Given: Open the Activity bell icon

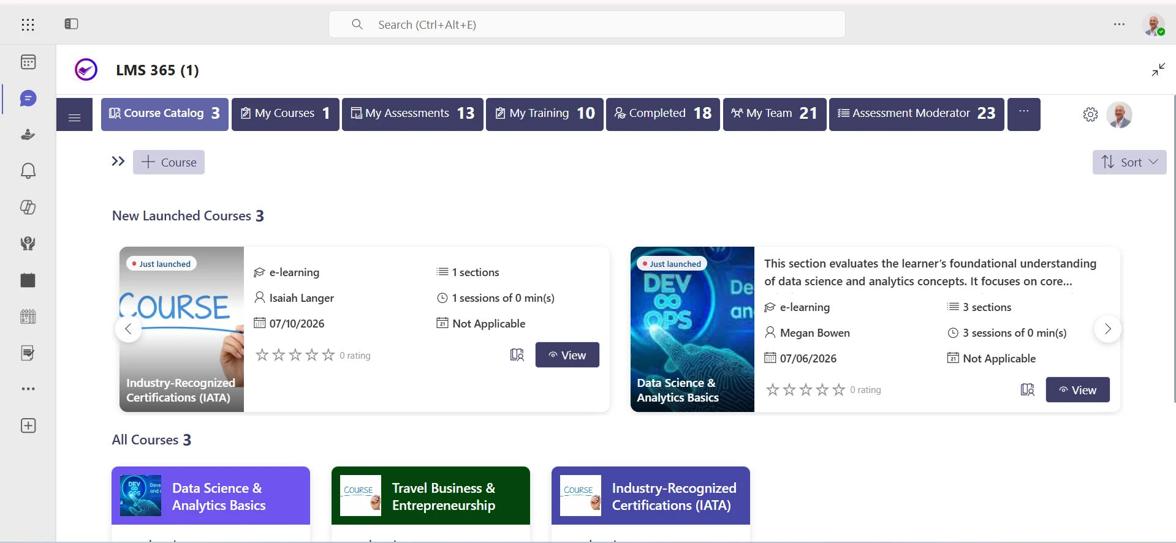Looking at the screenshot, I should click(28, 171).
